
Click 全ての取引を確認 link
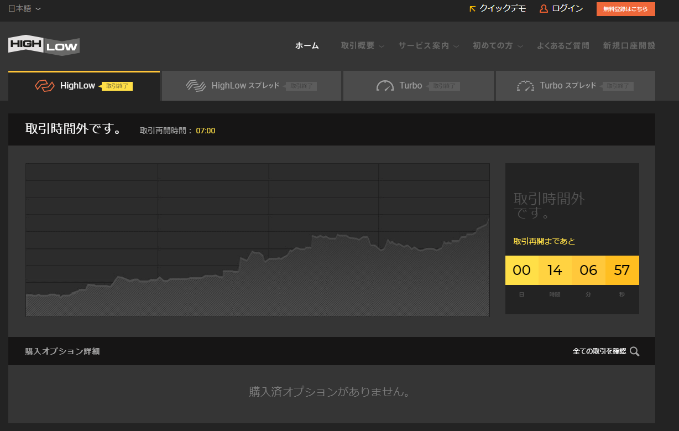point(599,351)
